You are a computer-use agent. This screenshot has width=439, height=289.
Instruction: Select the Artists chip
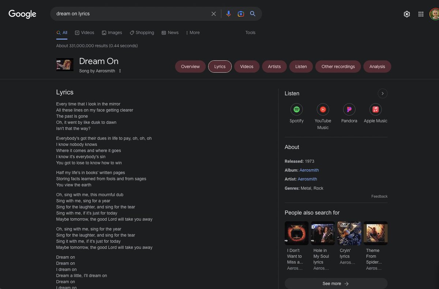point(274,67)
